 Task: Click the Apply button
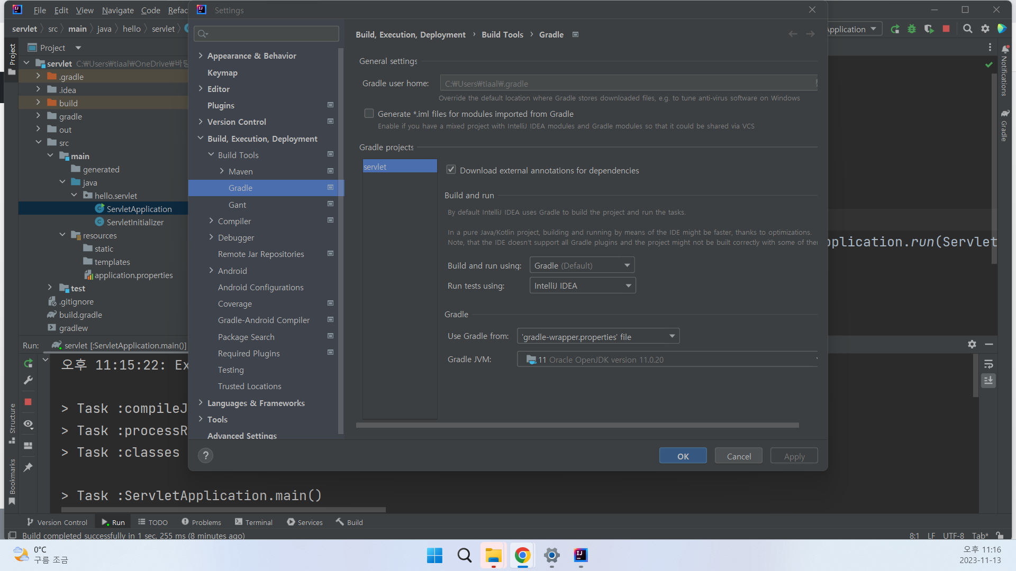pyautogui.click(x=794, y=456)
